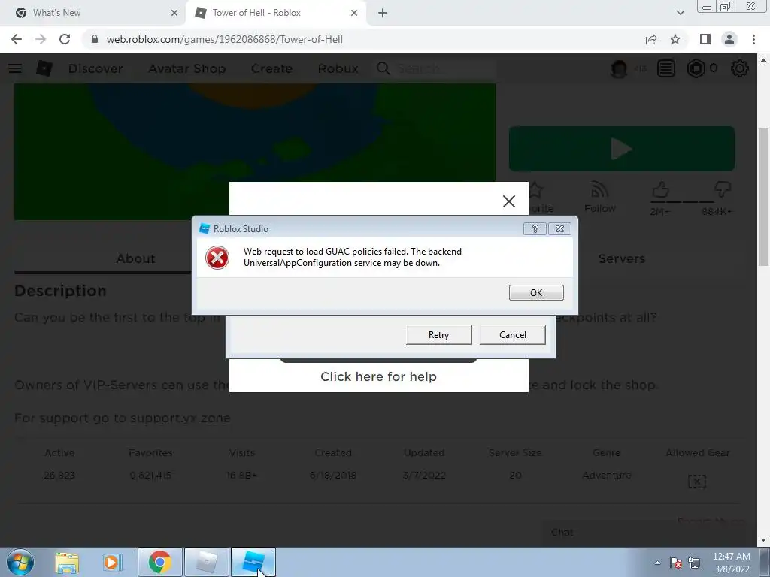
Task: Click the site lock icon in address bar
Action: [95, 39]
